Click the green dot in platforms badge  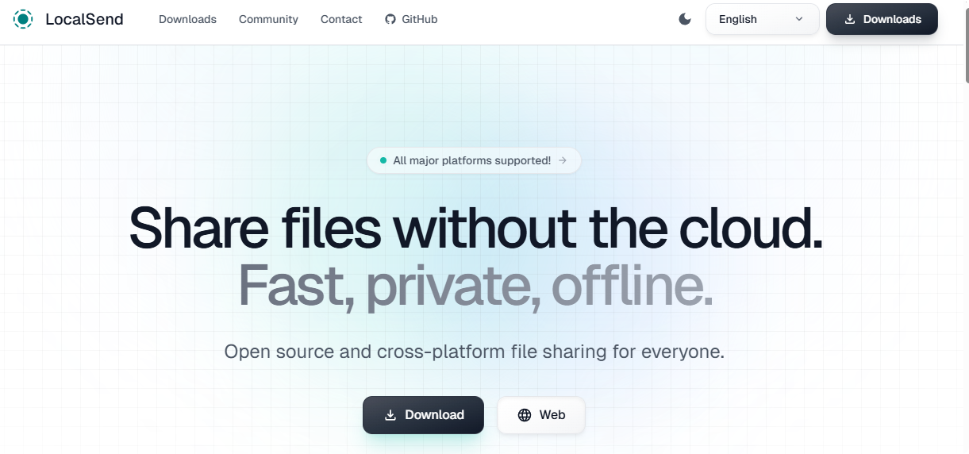click(383, 160)
